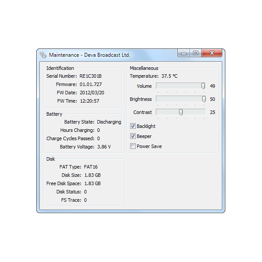
Task: Click the Brightness value 50
Action: point(212,99)
